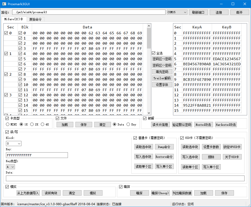Select the 4K card type radio button
Screen dimensions: 251x207
(x=42, y=124)
